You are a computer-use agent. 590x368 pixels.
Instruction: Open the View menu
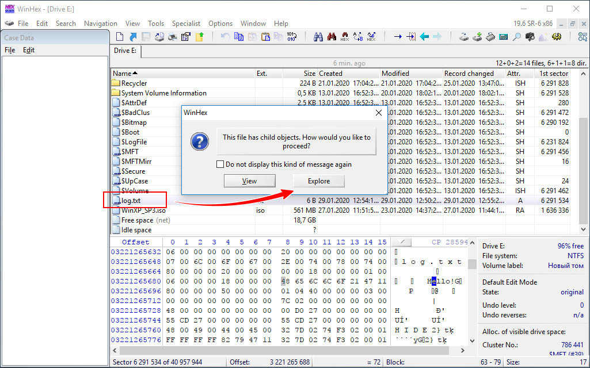(x=132, y=24)
